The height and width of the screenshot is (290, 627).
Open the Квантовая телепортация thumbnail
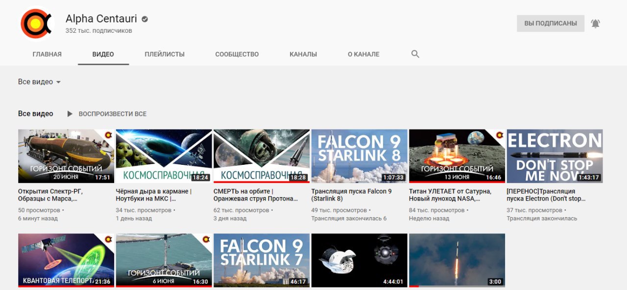(66, 260)
